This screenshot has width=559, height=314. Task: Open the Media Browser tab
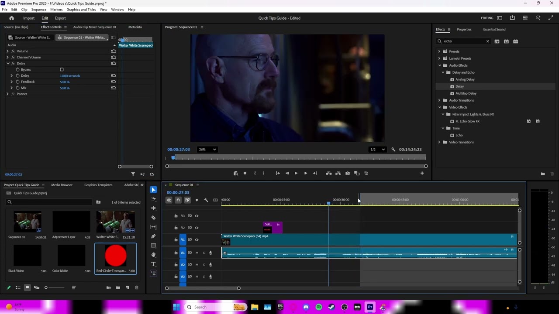[62, 185]
